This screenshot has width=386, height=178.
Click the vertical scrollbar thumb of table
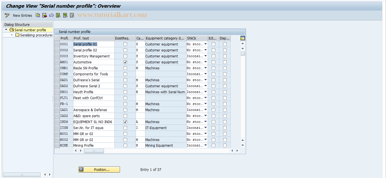pyautogui.click(x=243, y=53)
